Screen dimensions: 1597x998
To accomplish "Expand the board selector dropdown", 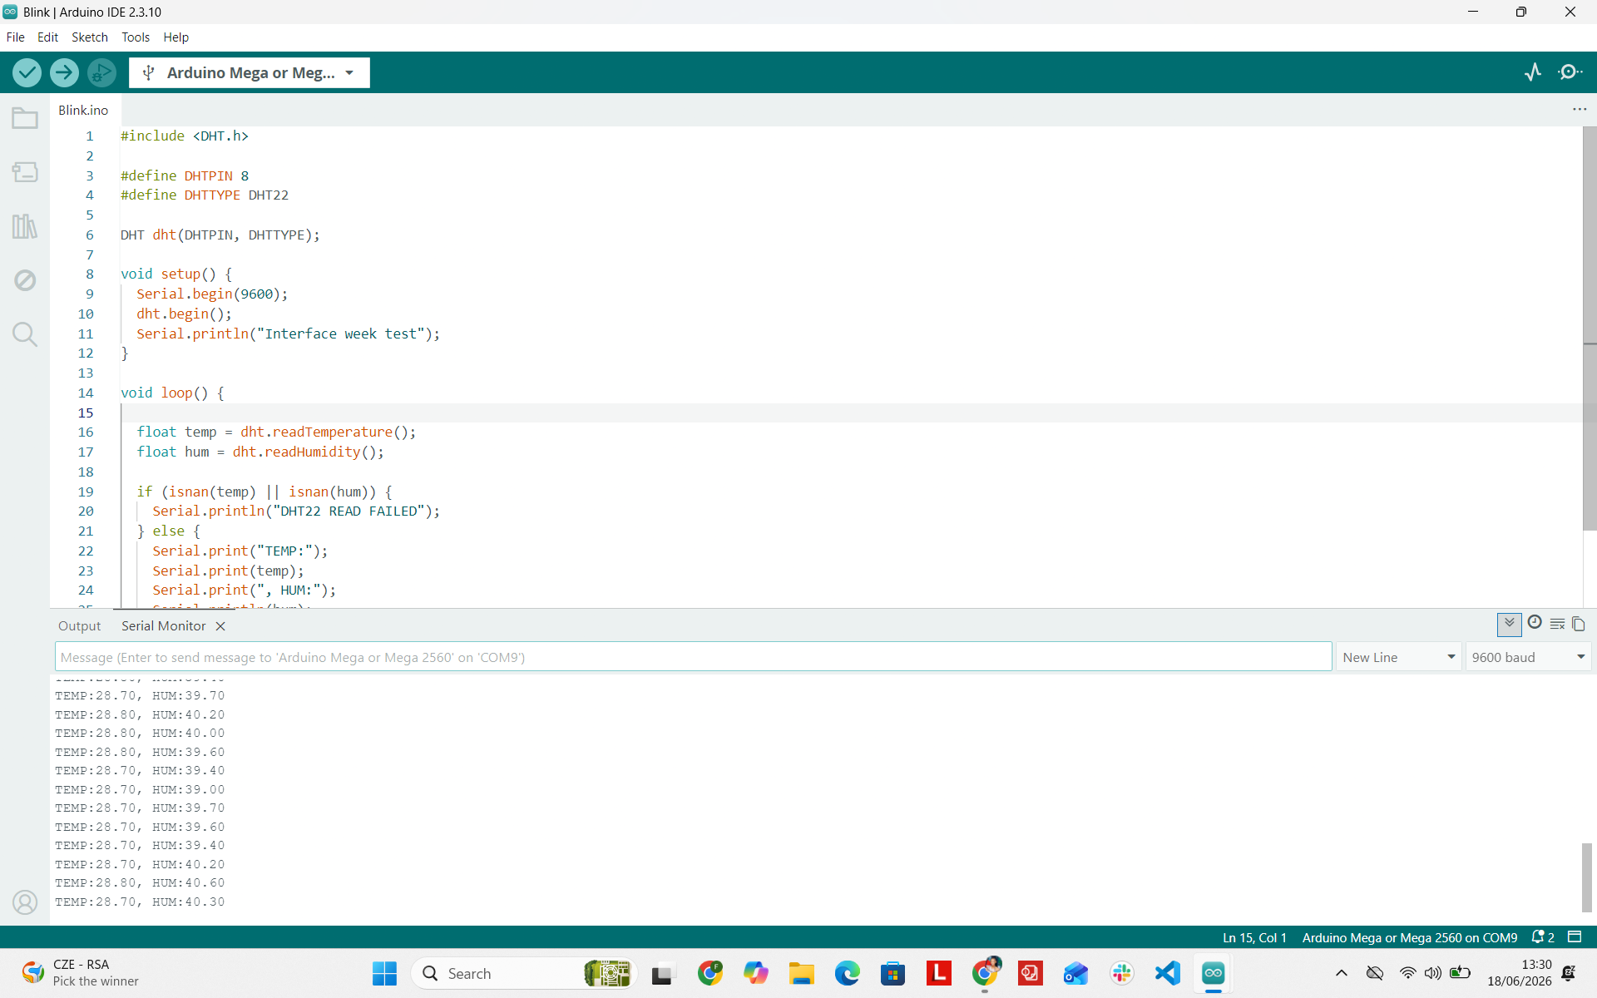I will pos(250,72).
